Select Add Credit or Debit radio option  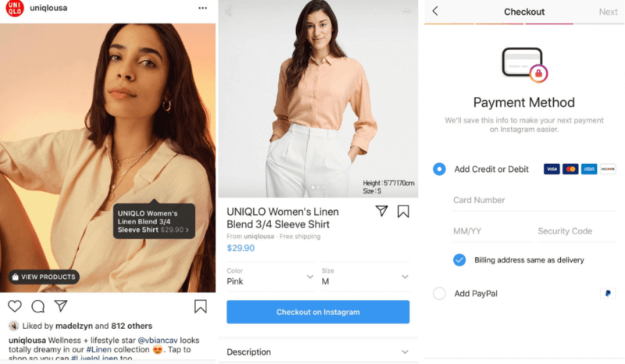(x=439, y=169)
